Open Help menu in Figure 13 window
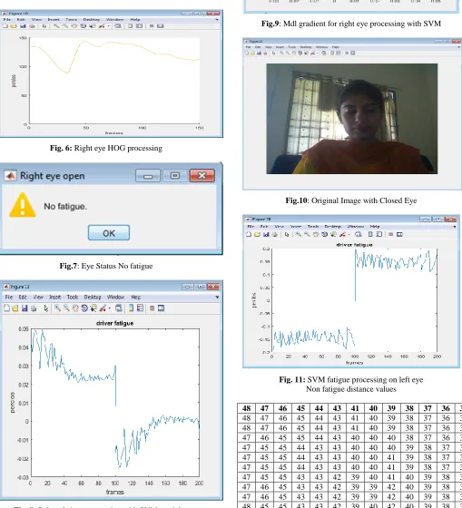This screenshot has height=508, width=462. pos(136,298)
